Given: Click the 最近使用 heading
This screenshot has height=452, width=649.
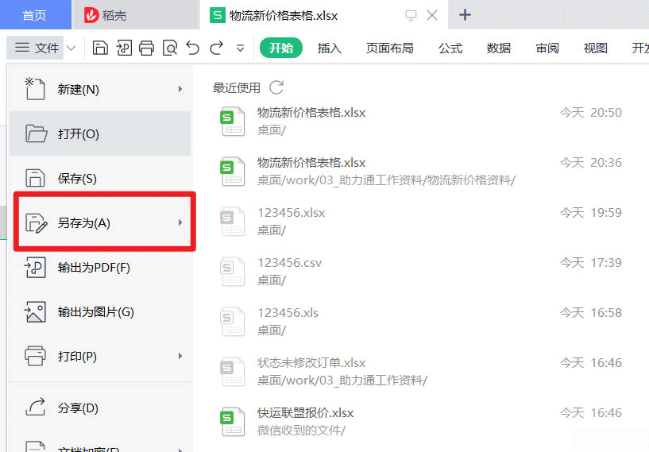Looking at the screenshot, I should pyautogui.click(x=237, y=87).
